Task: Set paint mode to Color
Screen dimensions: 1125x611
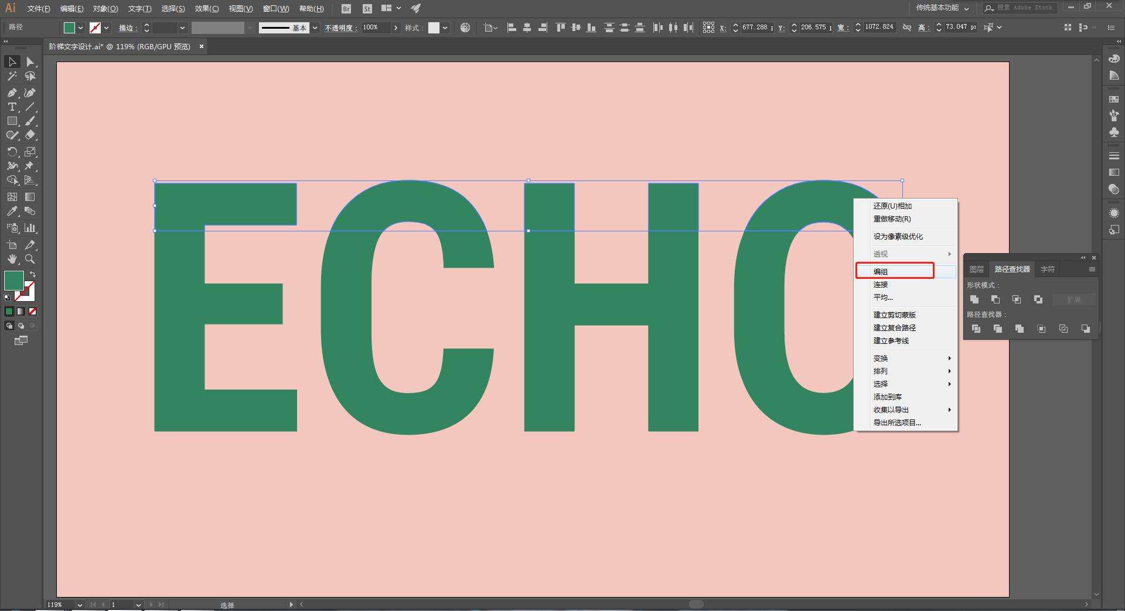Action: click(x=9, y=312)
